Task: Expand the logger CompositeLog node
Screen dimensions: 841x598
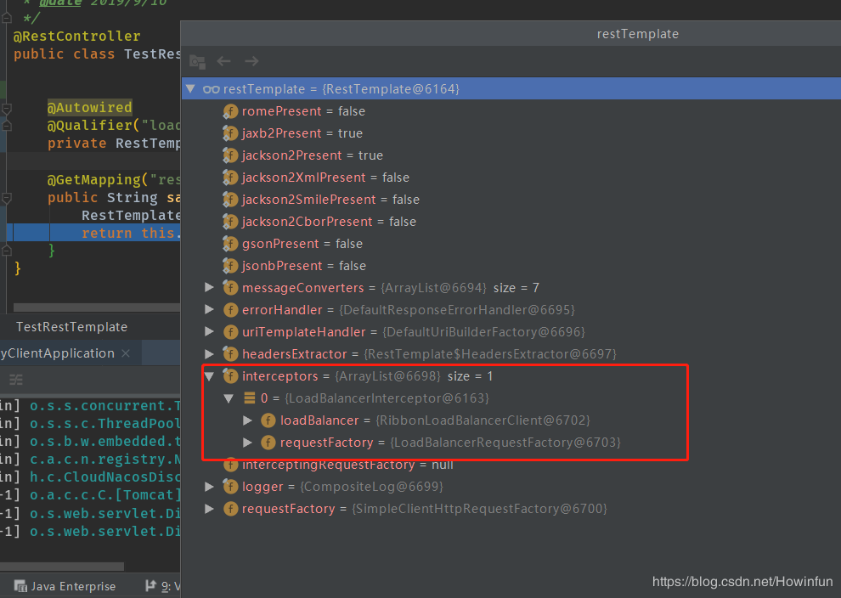Action: (x=210, y=487)
